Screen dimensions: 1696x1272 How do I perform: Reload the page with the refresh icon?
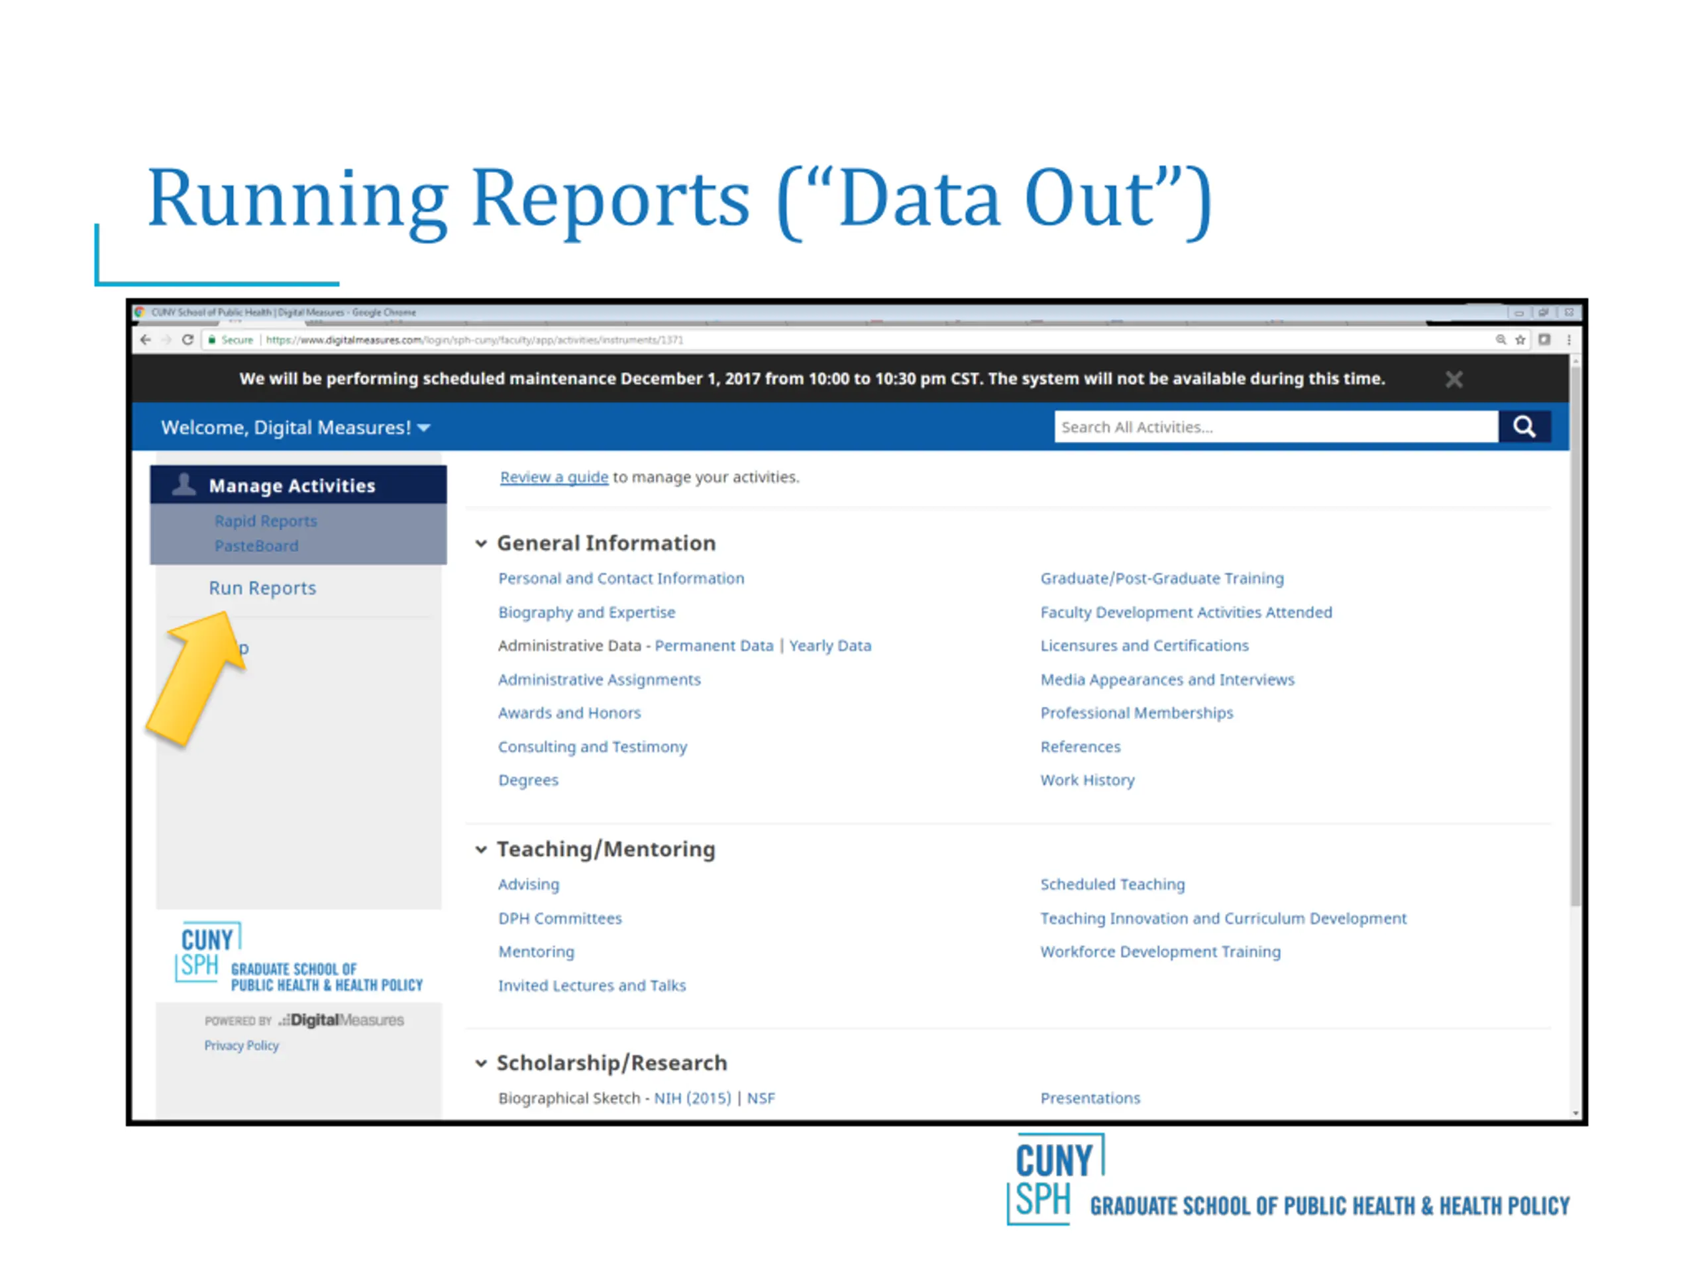pyautogui.click(x=187, y=340)
